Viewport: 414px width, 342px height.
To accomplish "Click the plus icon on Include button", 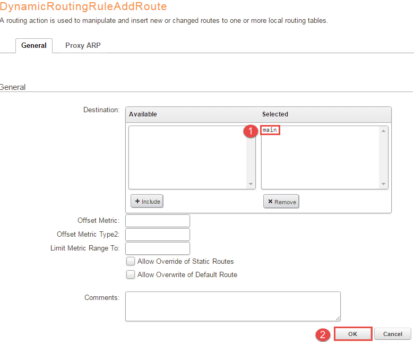I will click(137, 202).
